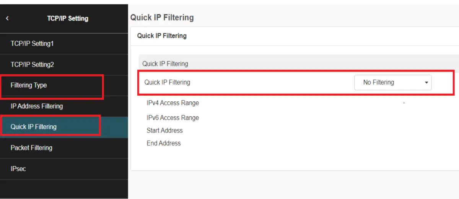Open TCP/IP Setting1 in the sidebar

(32, 44)
